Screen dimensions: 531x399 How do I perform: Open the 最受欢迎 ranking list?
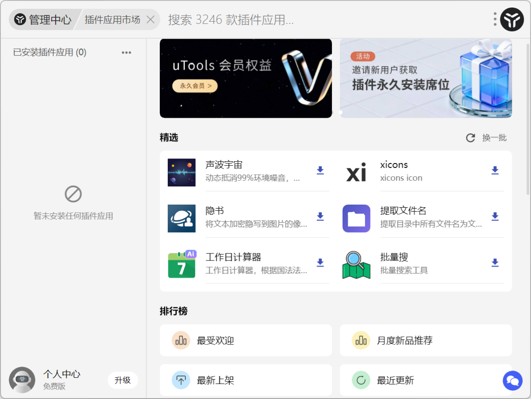point(246,340)
